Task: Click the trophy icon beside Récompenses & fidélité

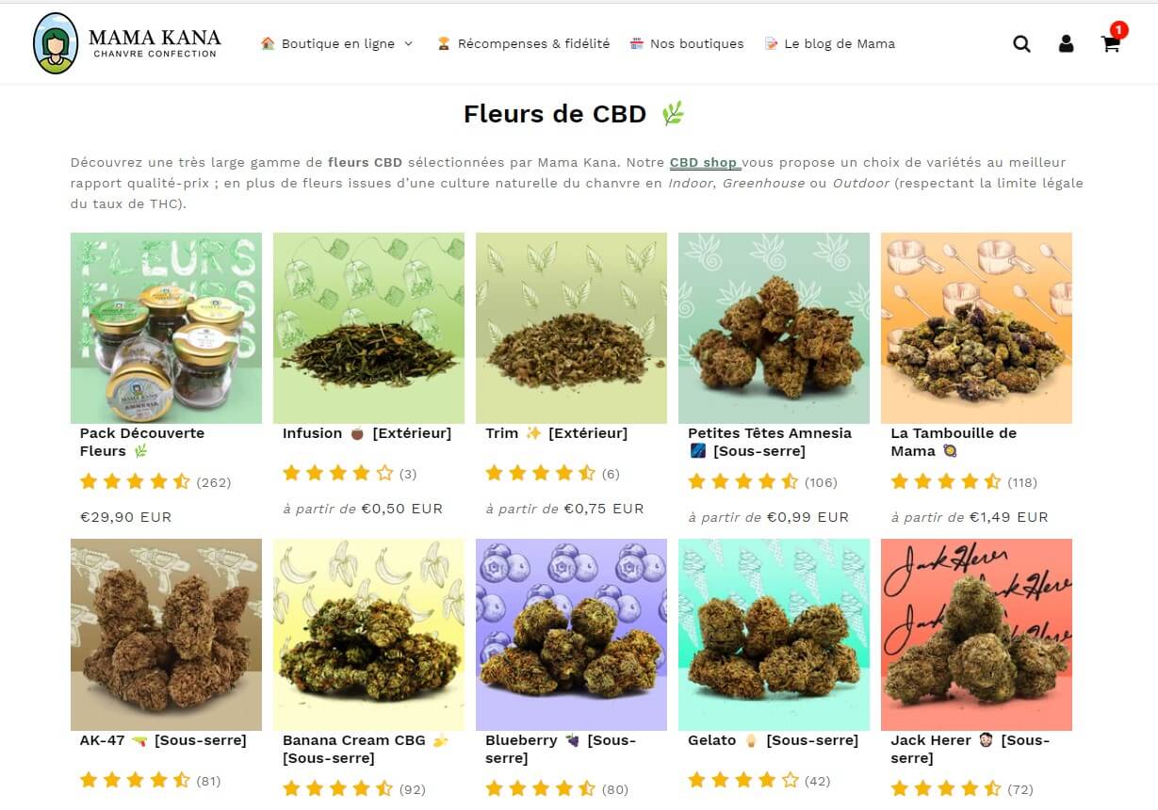Action: pyautogui.click(x=444, y=43)
